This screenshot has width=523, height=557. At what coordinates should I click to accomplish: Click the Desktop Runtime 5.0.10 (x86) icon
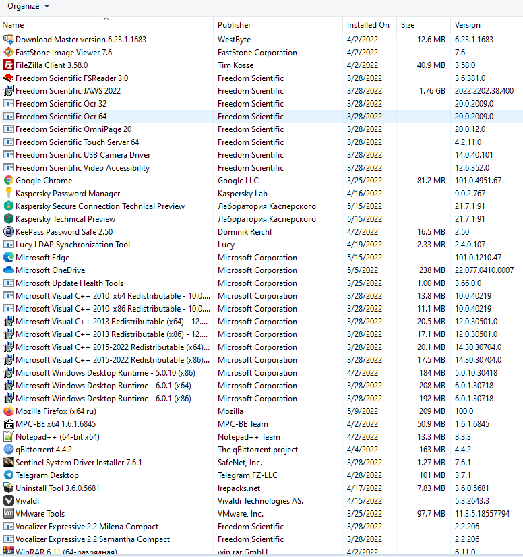pyautogui.click(x=9, y=373)
